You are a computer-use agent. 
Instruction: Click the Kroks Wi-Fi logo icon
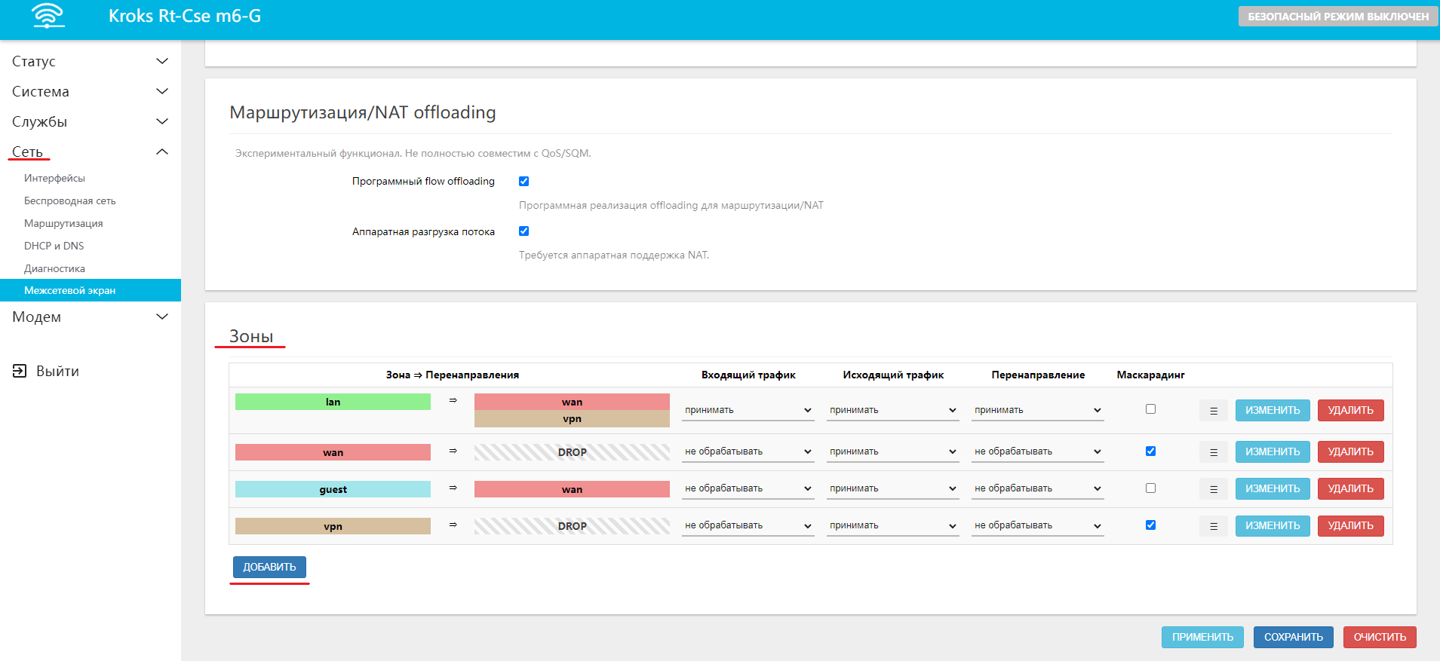click(x=48, y=16)
